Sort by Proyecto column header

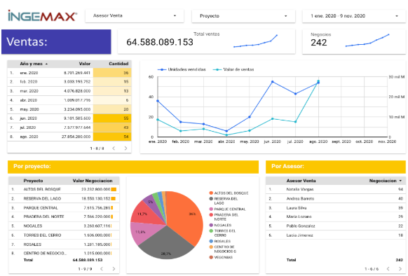coord(33,181)
